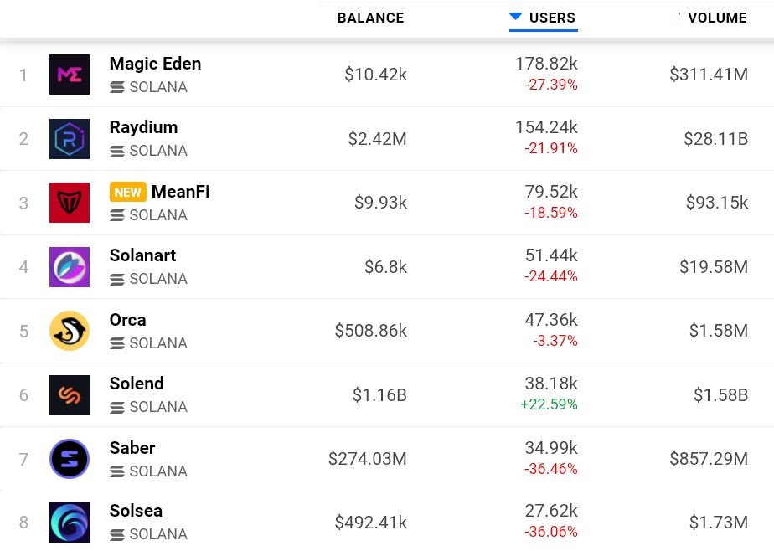Screen dimensions: 774x551
Task: Click the Solsea wave logo icon
Action: [x=70, y=523]
